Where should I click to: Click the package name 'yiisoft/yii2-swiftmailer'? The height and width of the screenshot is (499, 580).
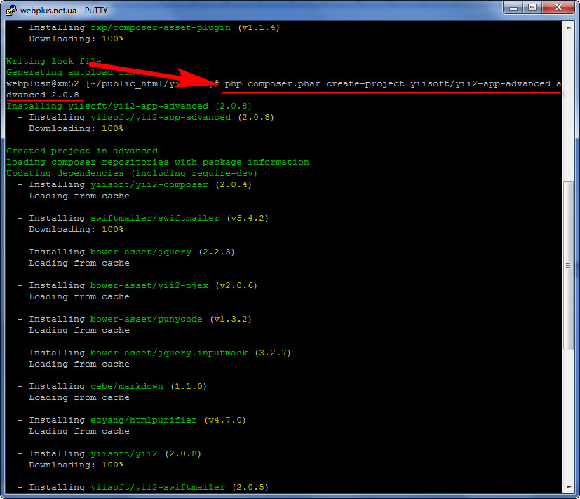tap(158, 488)
